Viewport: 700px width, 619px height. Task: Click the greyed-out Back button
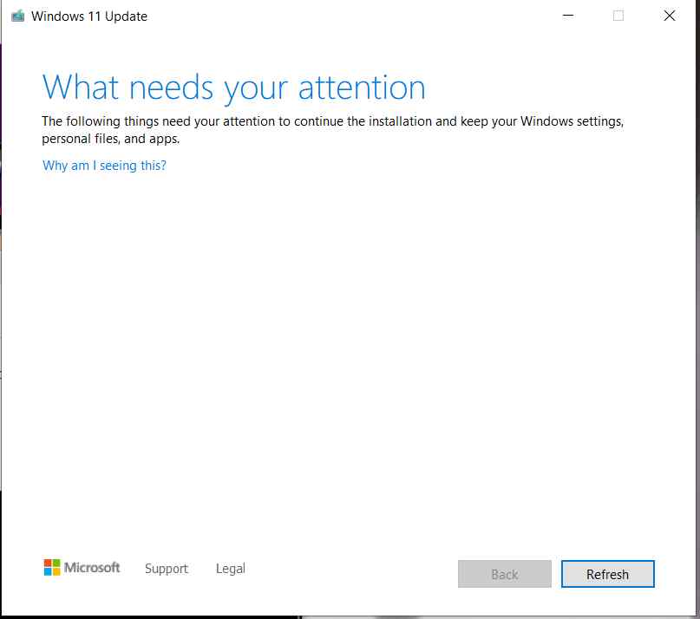505,574
